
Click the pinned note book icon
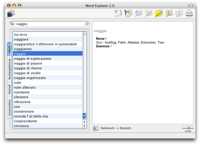click(118, 13)
